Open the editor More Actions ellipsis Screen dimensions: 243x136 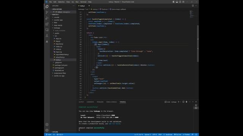(196, 6)
